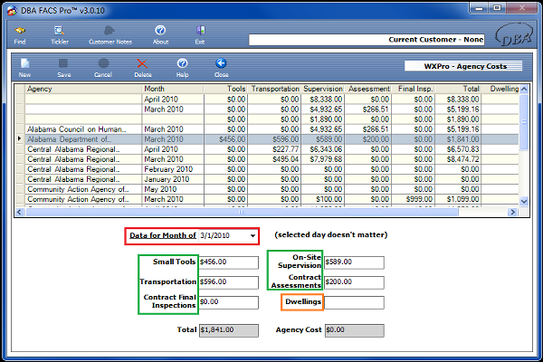Click the $8,338.00 supervision cell
Viewport: 543px width, 362px height.
point(323,100)
